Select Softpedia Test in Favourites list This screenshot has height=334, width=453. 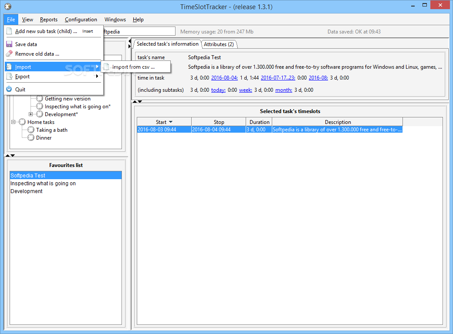(66, 175)
